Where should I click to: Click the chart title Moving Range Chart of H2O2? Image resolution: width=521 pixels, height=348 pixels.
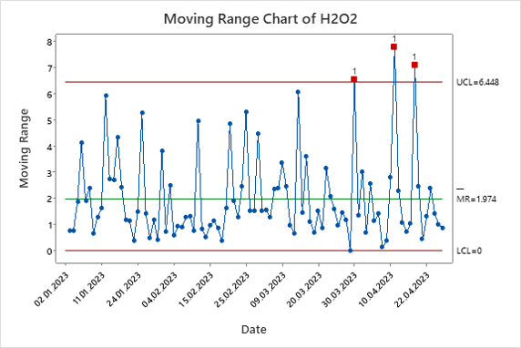(x=260, y=18)
